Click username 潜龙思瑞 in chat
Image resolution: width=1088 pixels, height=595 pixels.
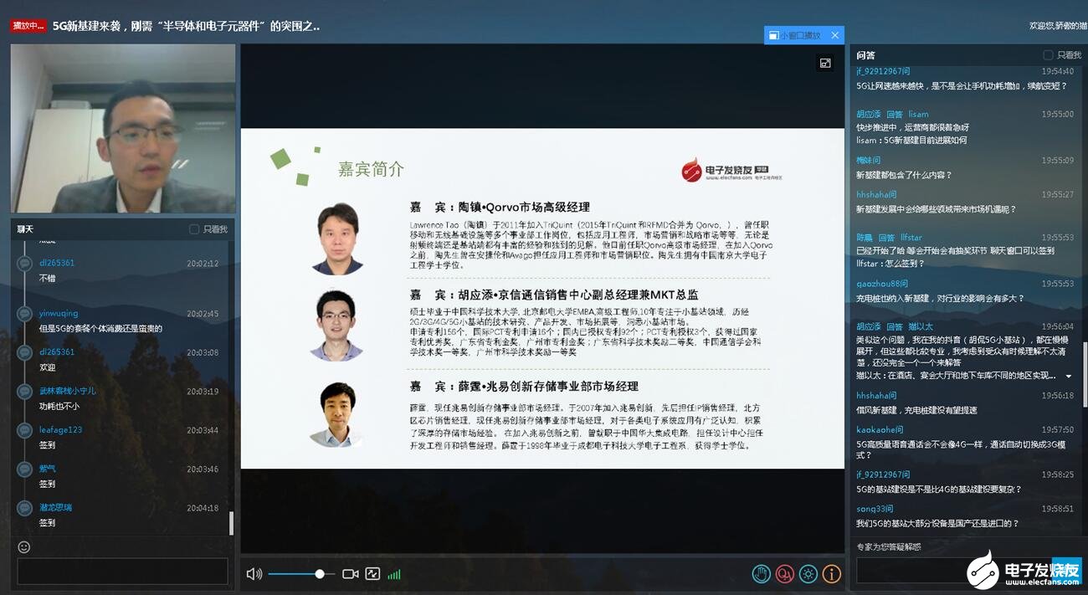(x=56, y=507)
